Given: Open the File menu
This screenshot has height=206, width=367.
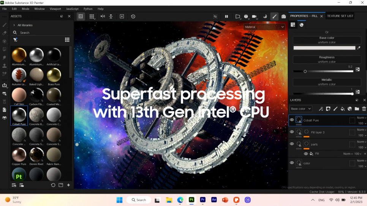Looking at the screenshot, I should click(5, 9).
